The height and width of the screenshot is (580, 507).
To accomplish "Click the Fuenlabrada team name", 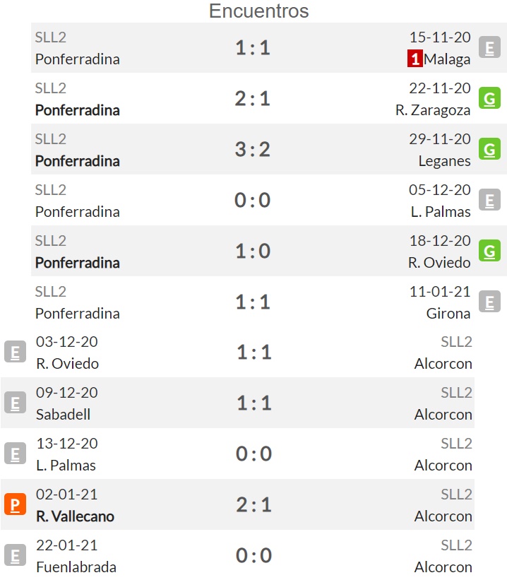I will point(76,567).
